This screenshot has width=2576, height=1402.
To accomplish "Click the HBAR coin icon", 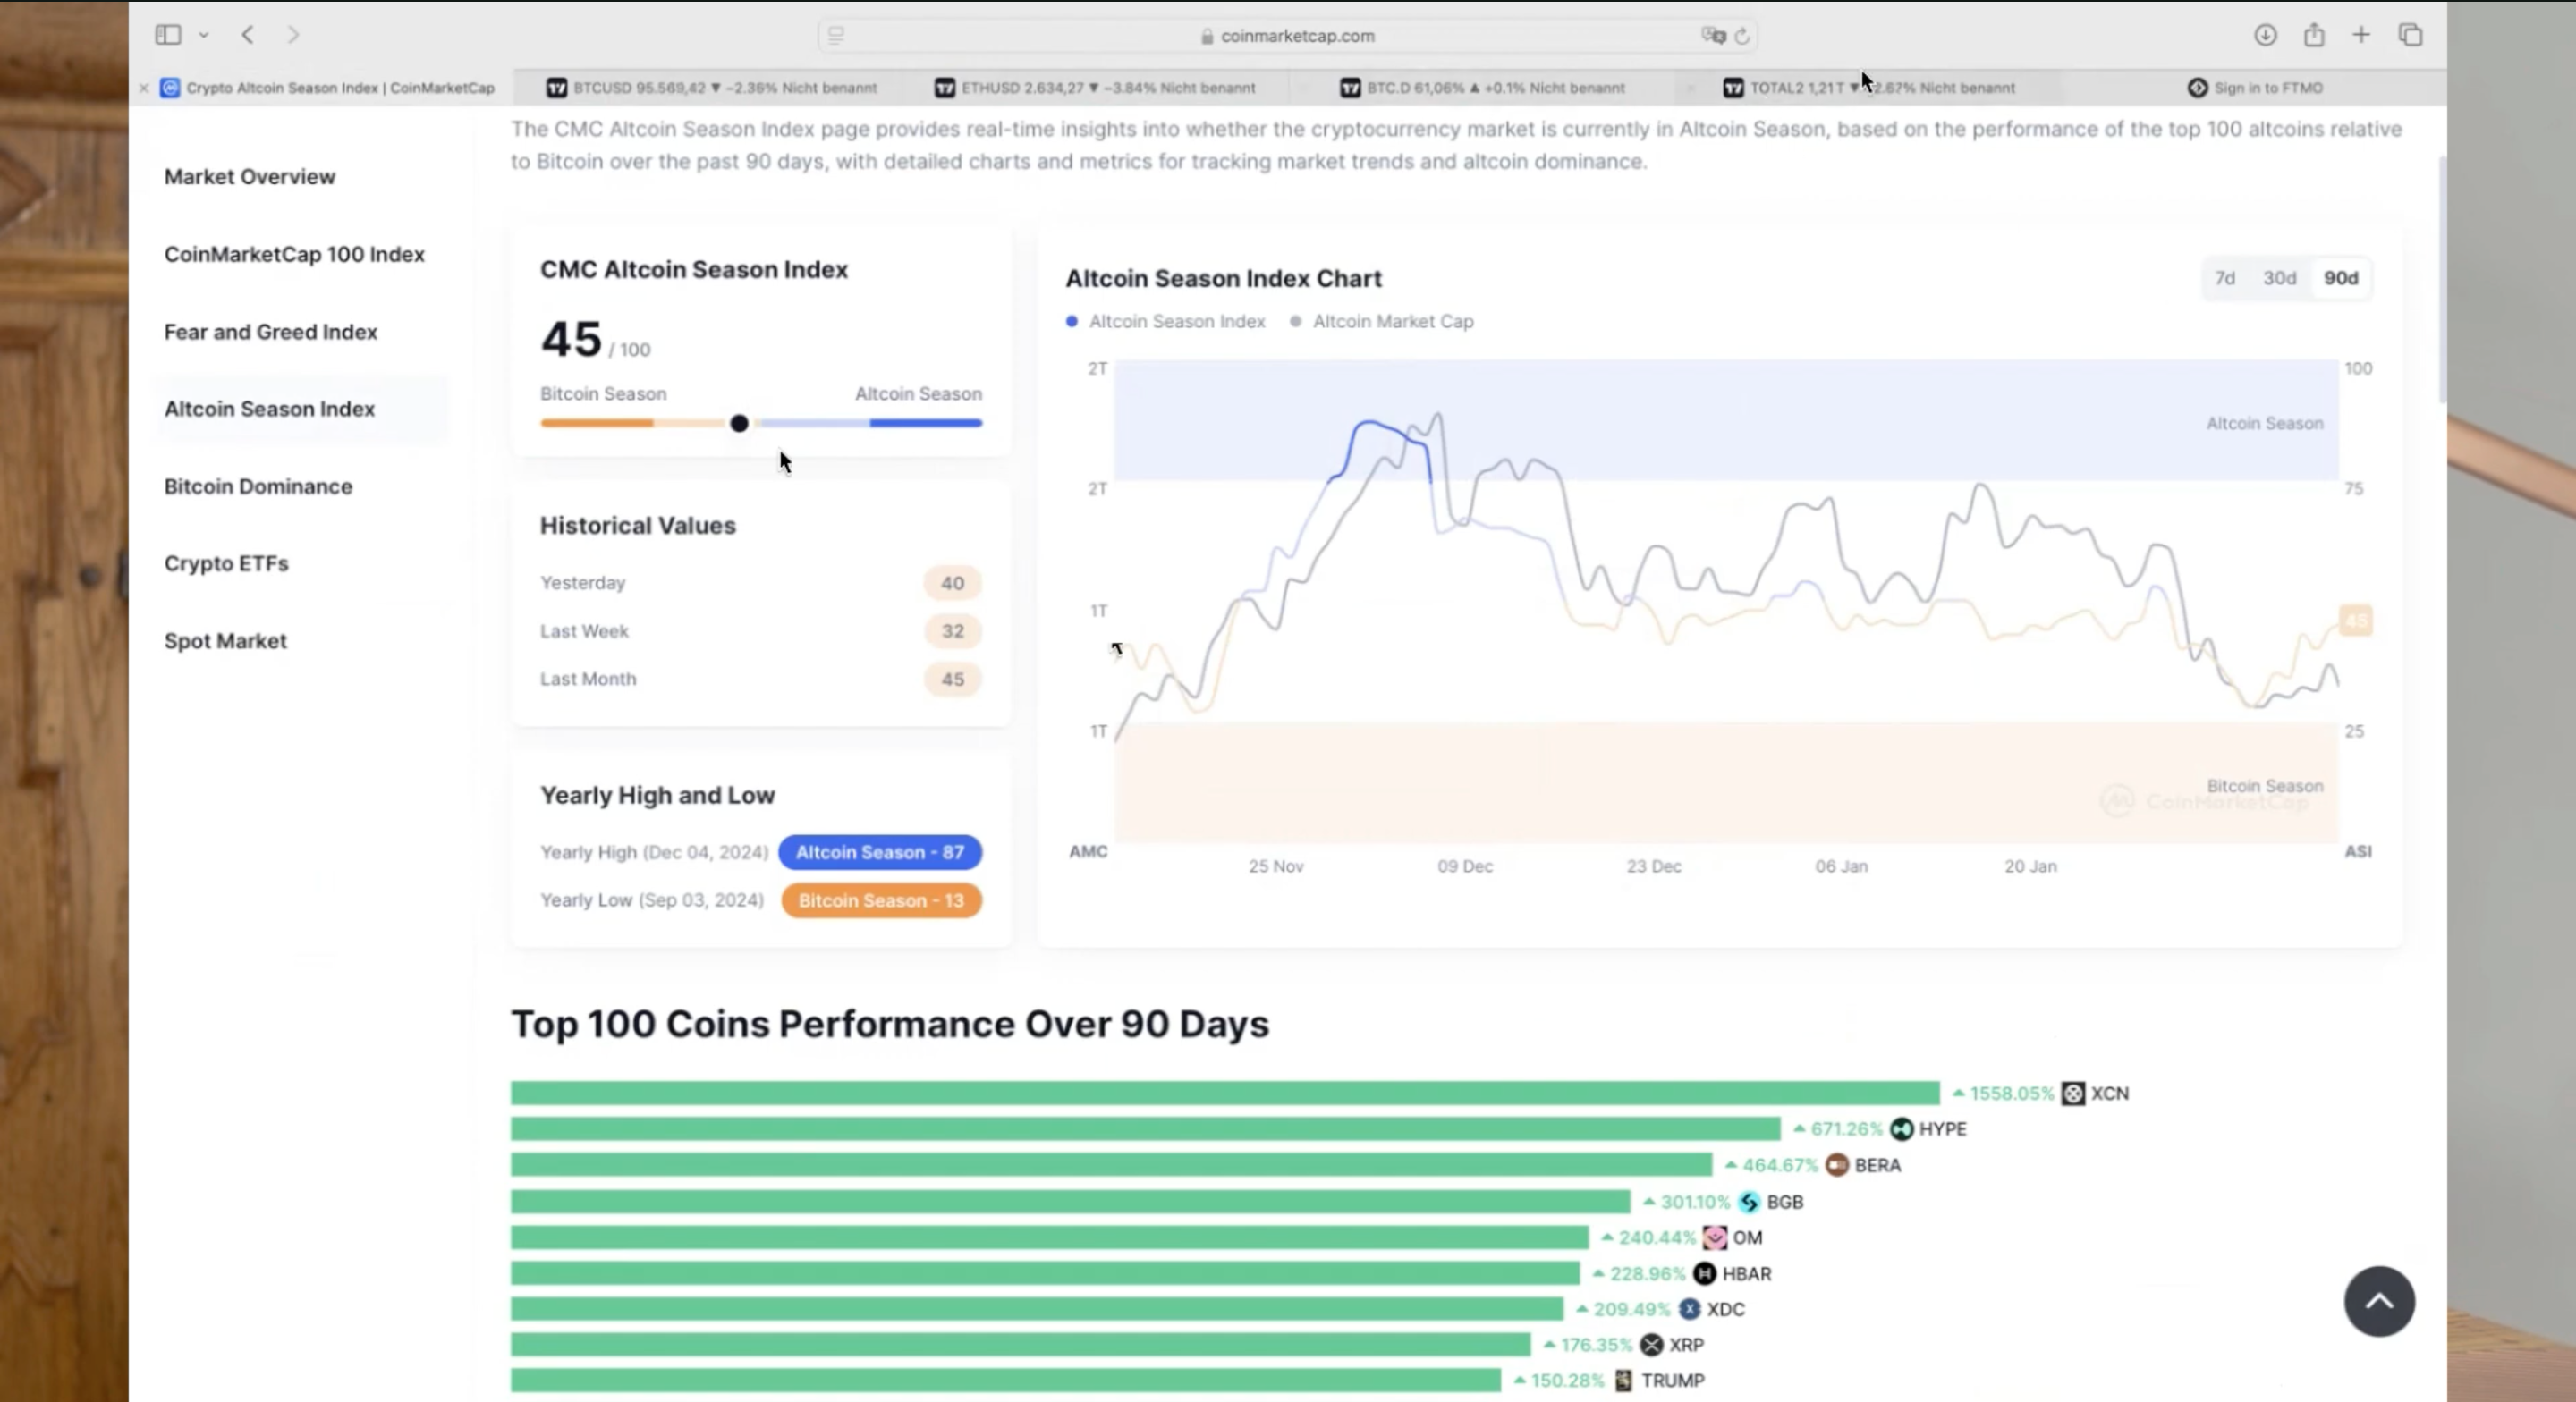I will coord(1705,1274).
